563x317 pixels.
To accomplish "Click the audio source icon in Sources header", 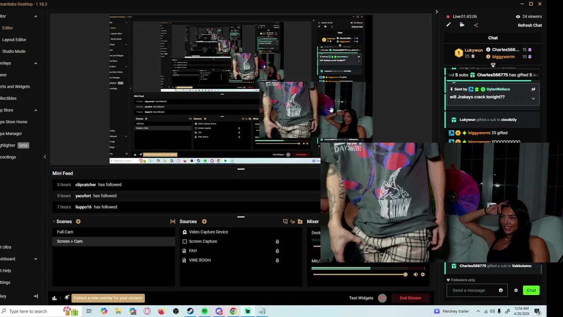I will click(292, 221).
